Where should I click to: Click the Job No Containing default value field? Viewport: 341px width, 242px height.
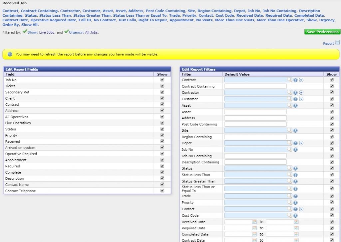(255, 156)
